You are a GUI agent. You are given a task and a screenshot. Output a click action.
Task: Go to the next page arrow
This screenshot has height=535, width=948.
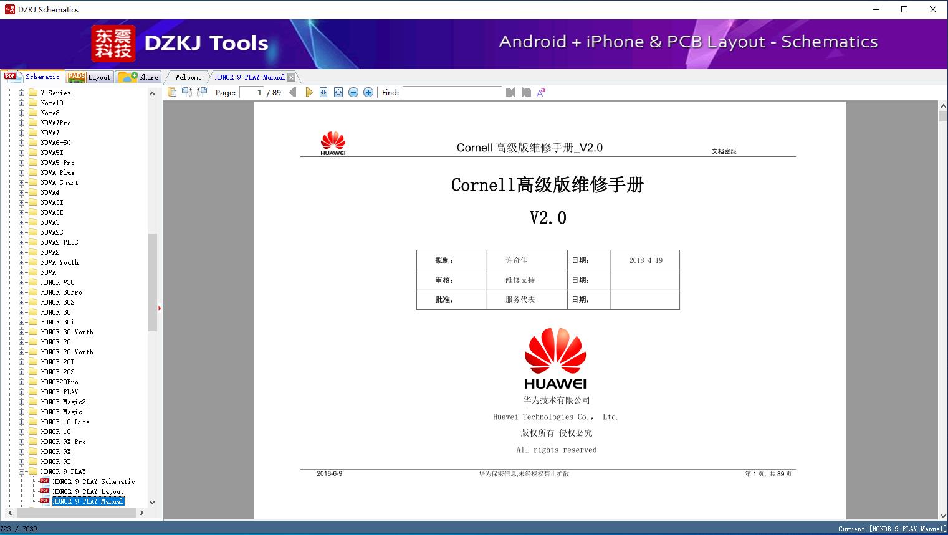(309, 92)
